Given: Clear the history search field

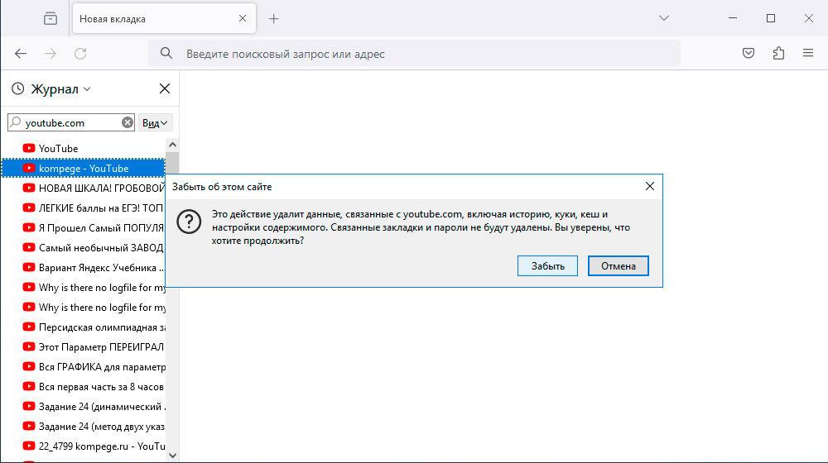Looking at the screenshot, I should point(128,122).
